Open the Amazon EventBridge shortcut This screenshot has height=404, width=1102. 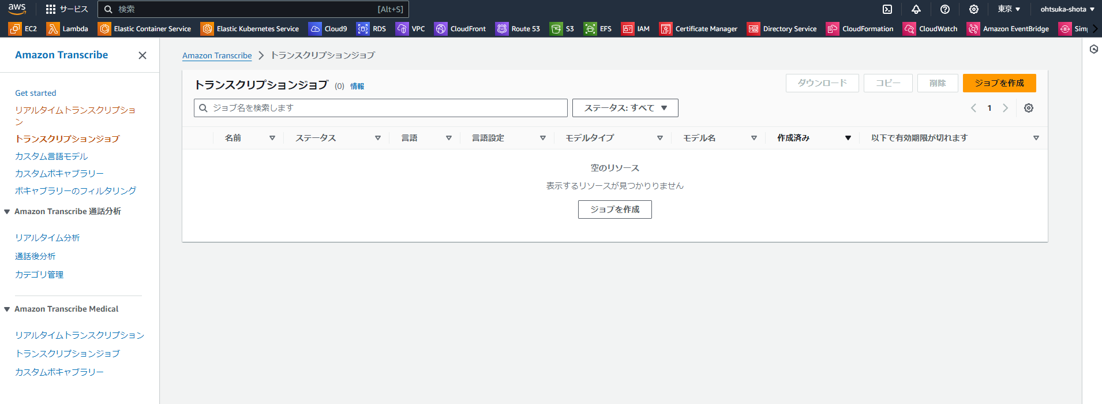click(x=1008, y=28)
